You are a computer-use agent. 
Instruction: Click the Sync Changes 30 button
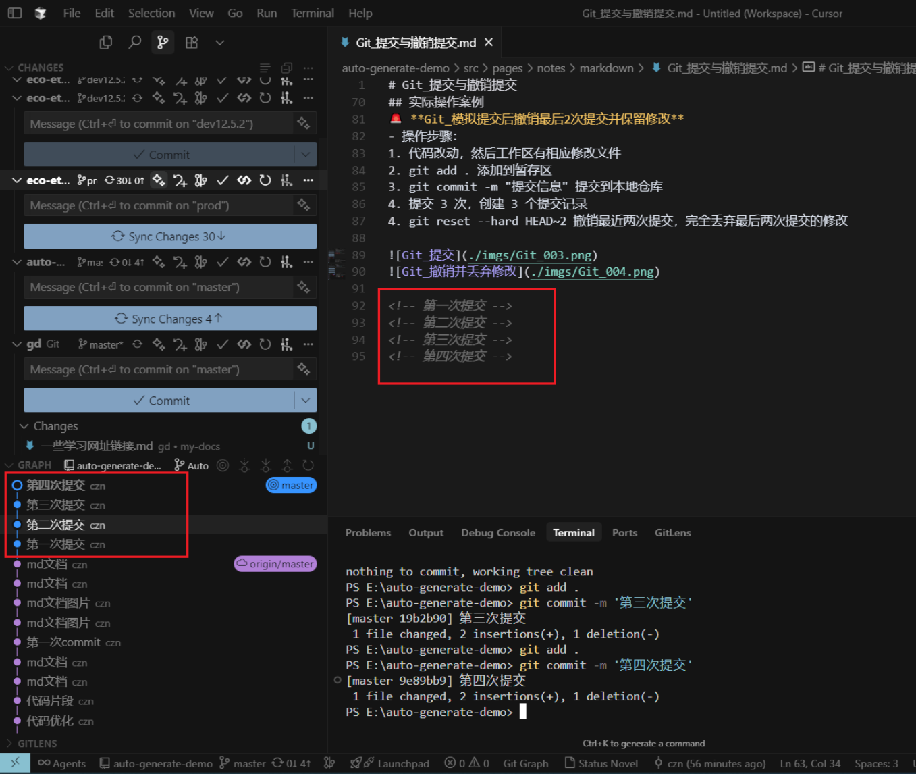pos(169,236)
